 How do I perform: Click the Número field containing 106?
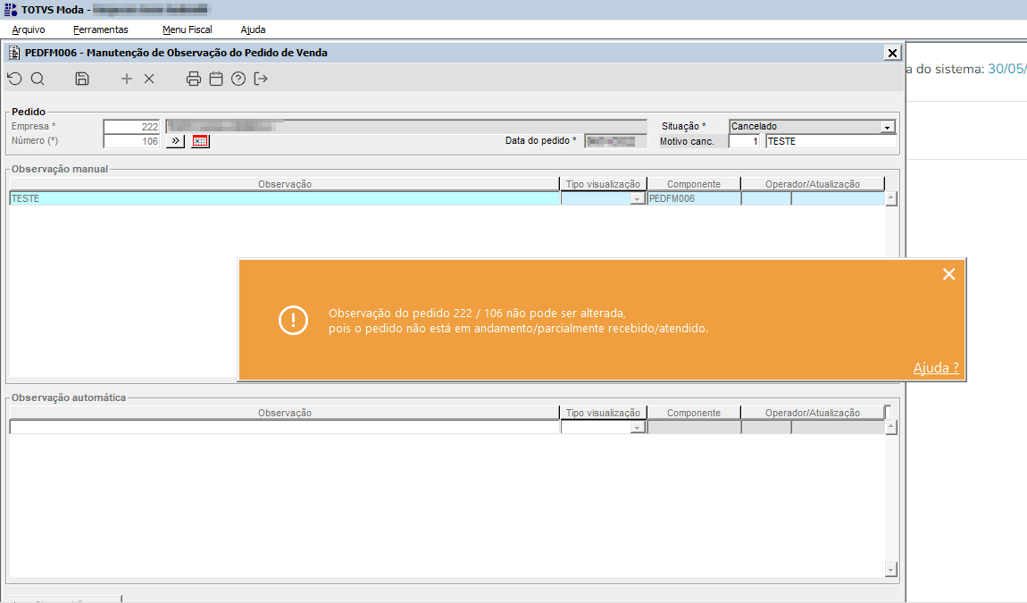pyautogui.click(x=131, y=141)
